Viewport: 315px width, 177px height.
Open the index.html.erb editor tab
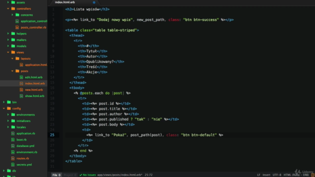tap(64, 2)
